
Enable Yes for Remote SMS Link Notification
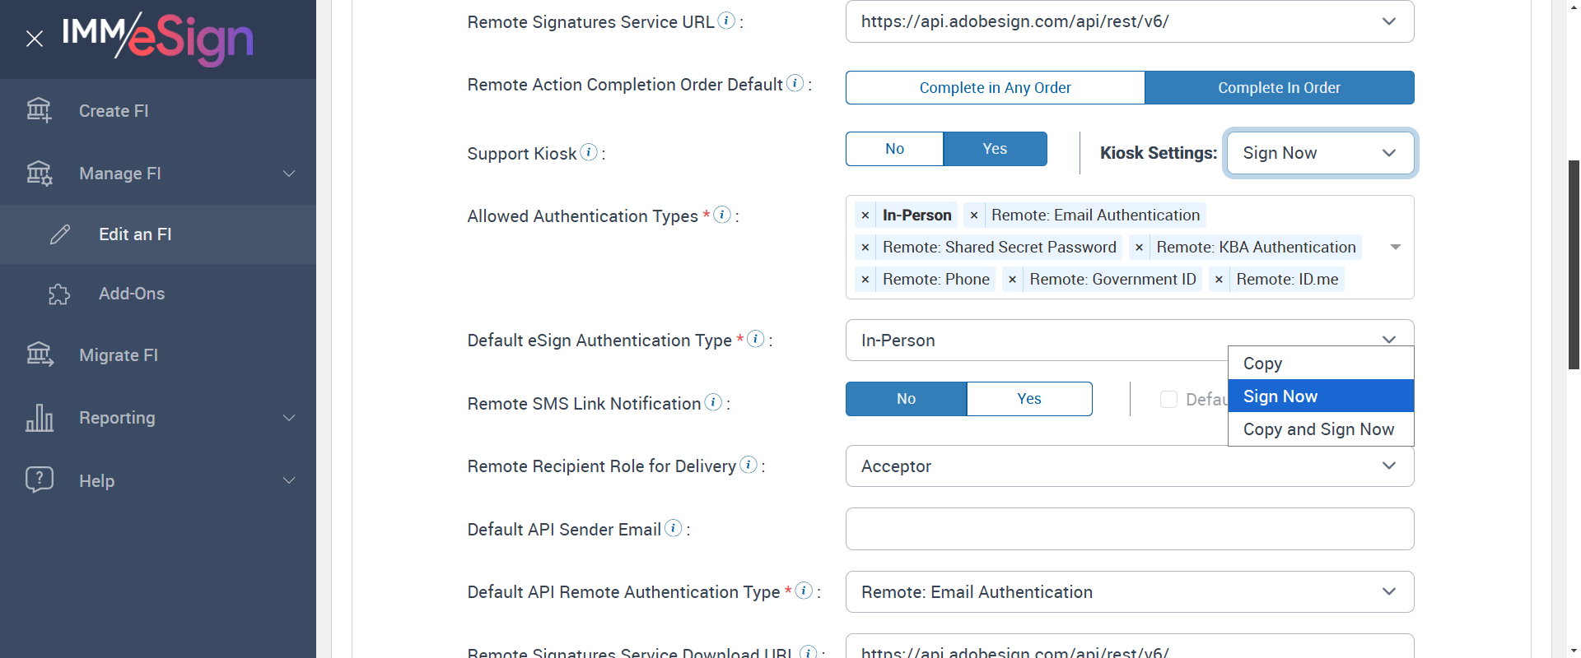click(1028, 399)
